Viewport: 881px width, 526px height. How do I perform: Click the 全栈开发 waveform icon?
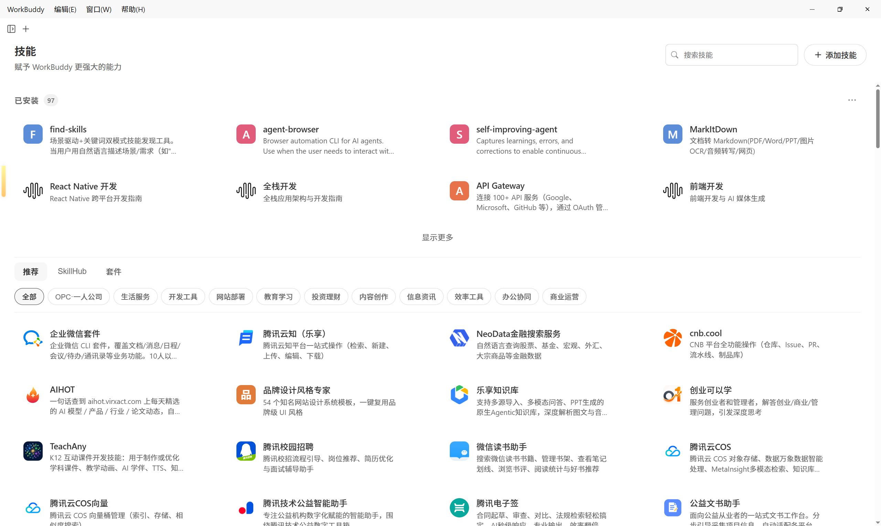(246, 191)
